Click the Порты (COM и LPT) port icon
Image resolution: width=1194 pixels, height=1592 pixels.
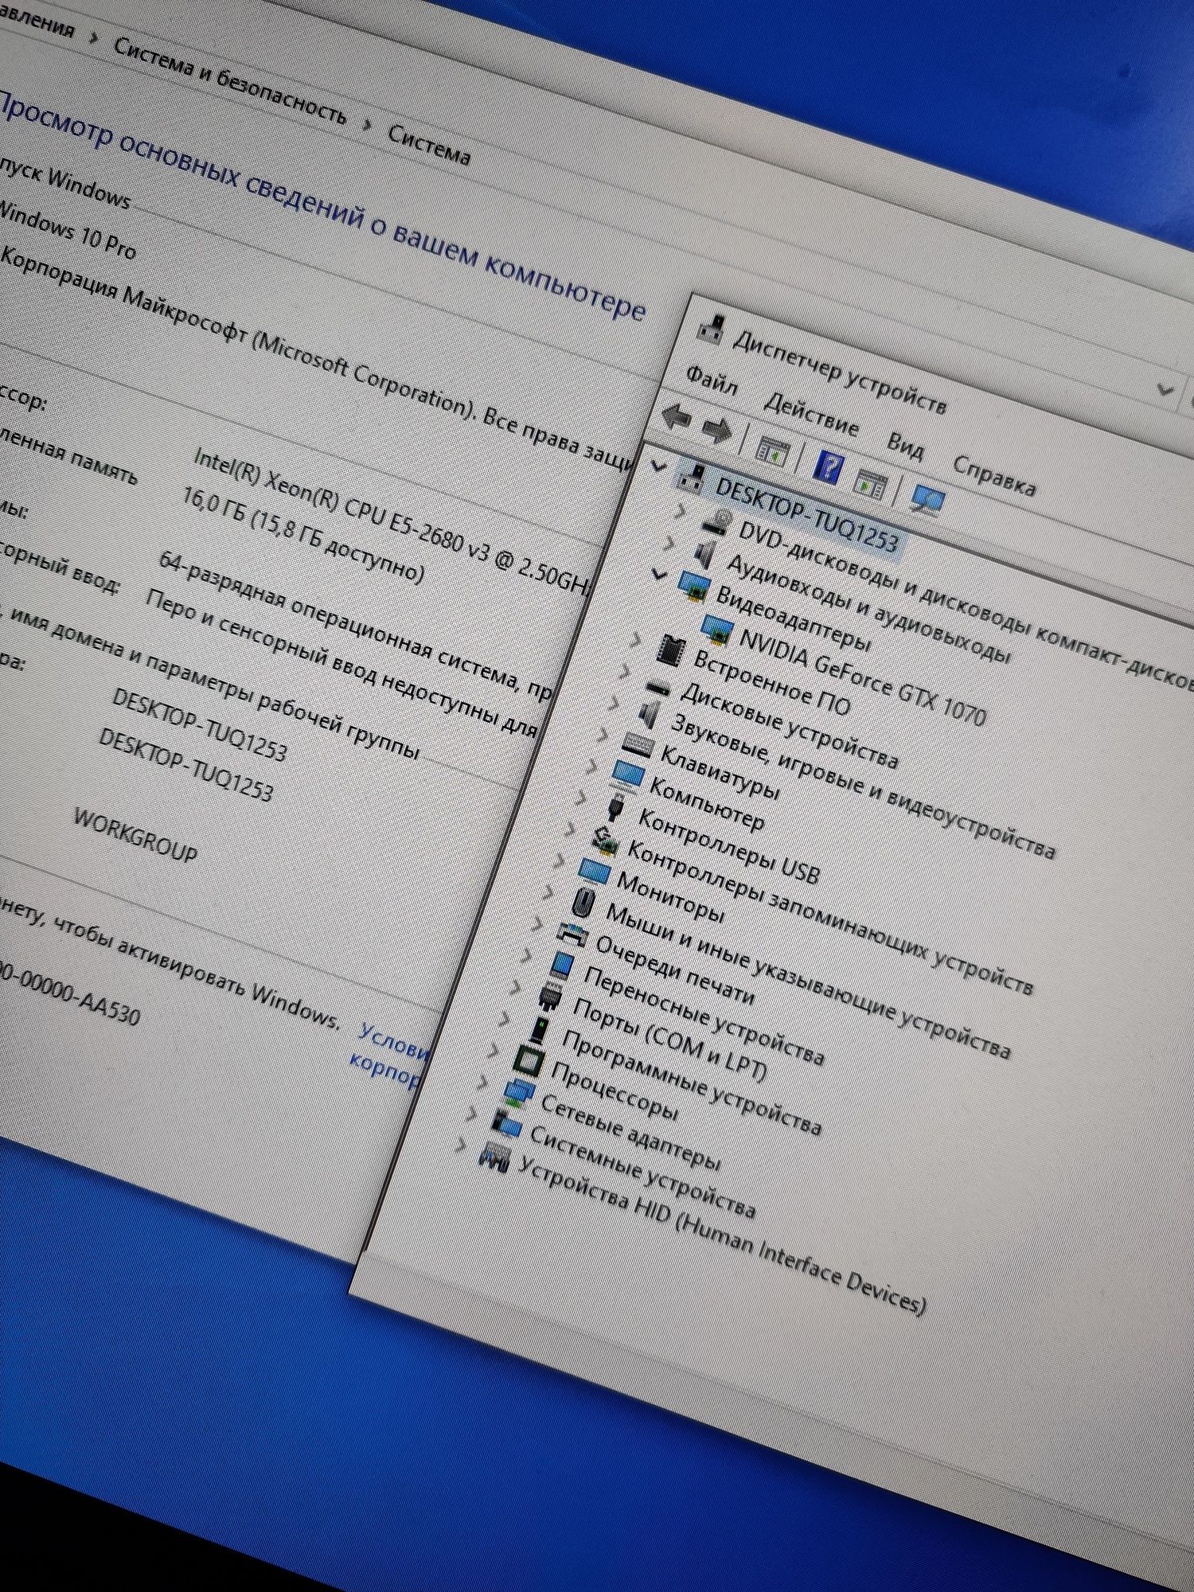point(550,997)
